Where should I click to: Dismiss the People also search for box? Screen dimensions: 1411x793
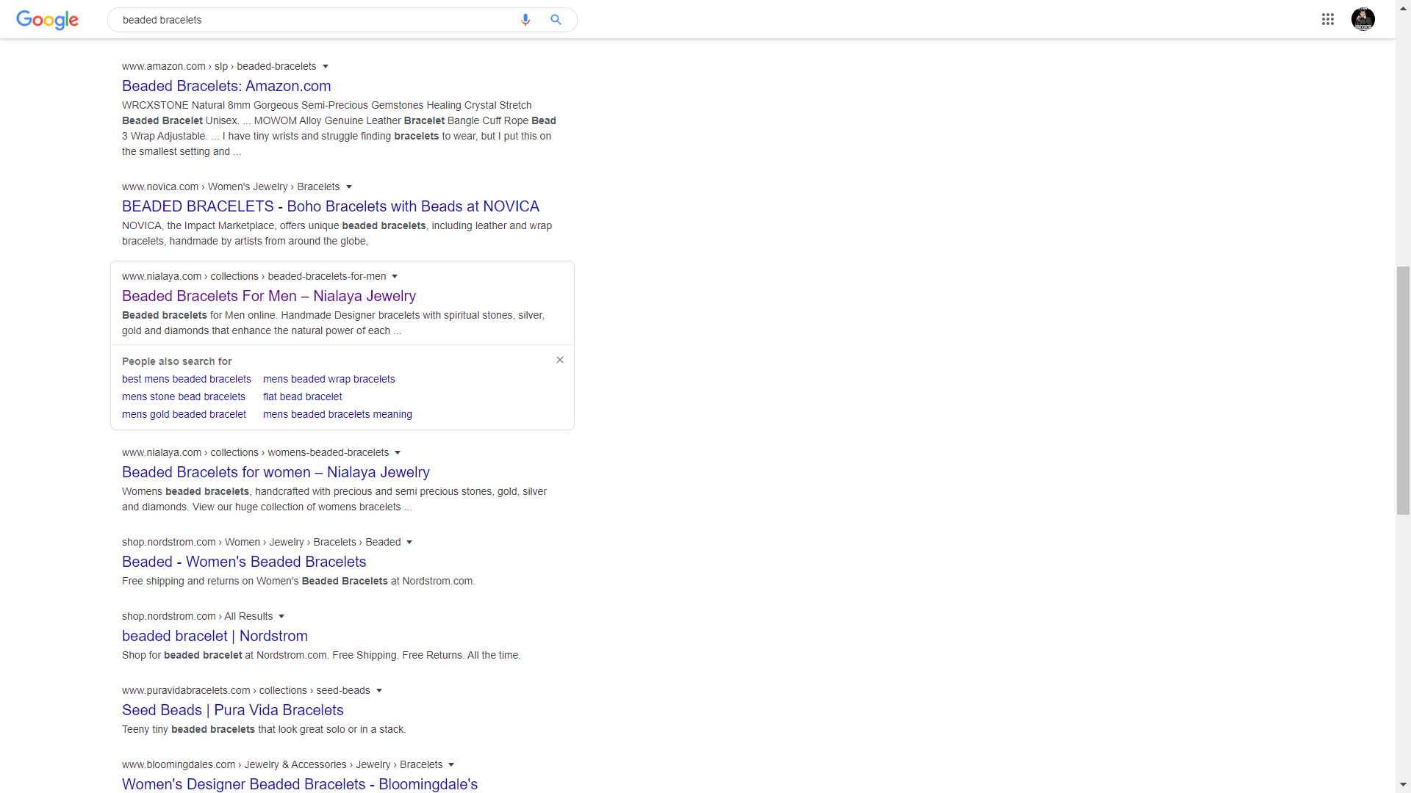[x=560, y=360]
